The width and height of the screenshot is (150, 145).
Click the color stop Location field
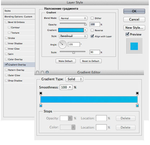[101, 127]
